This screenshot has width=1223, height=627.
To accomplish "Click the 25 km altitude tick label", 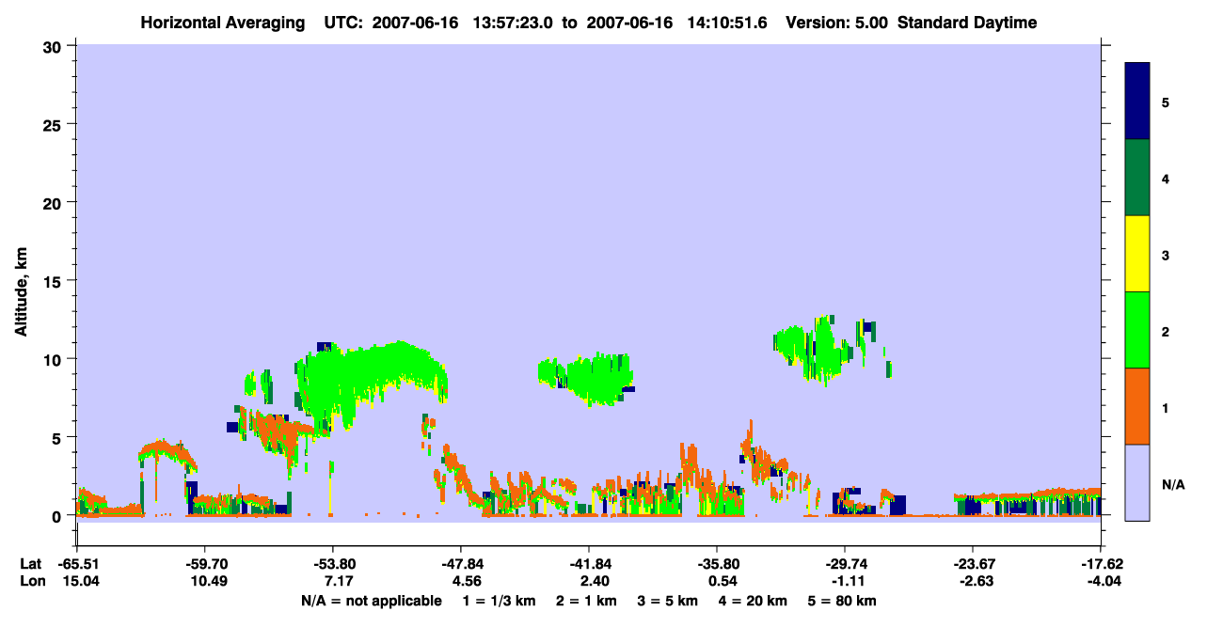I will (55, 124).
